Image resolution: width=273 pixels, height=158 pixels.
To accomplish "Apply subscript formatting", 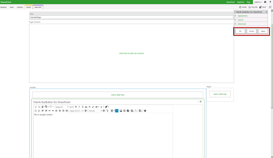I will [x=89, y=107].
